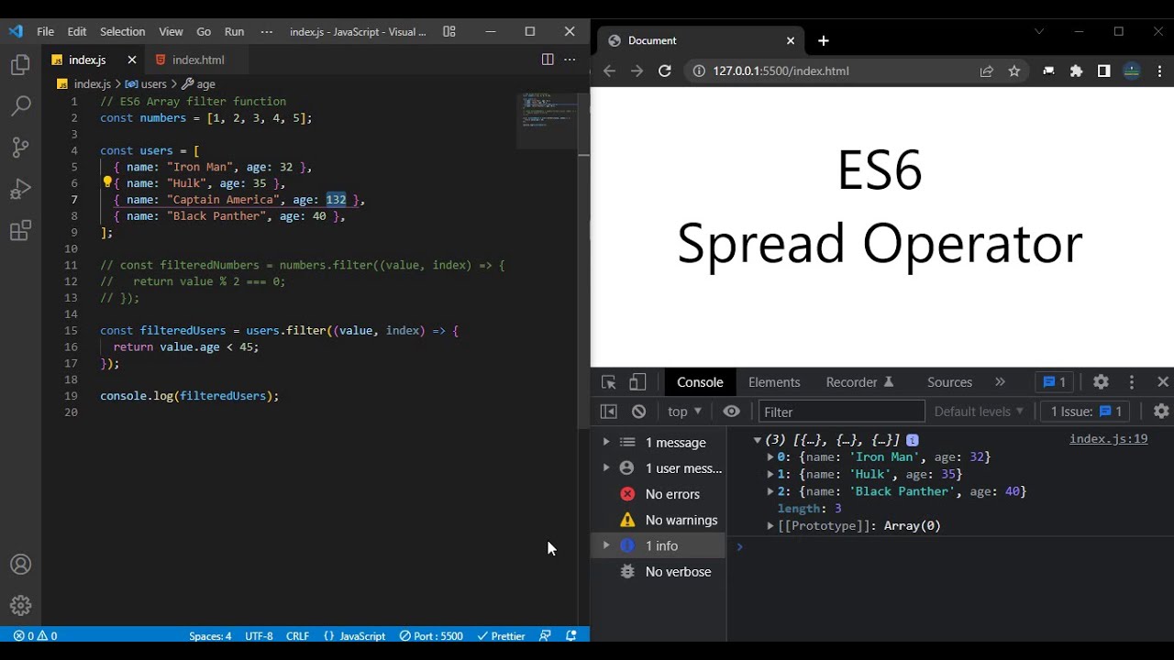Open the Run menu
This screenshot has width=1174, height=660.
coord(234,31)
